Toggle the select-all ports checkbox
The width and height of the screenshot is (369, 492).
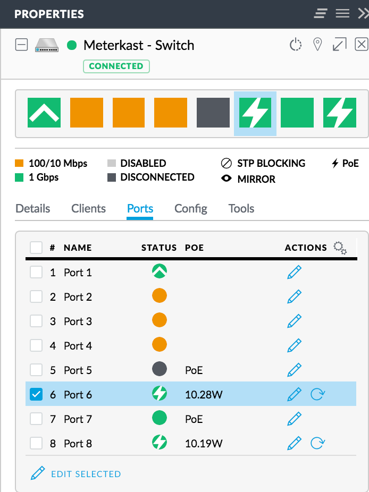(x=36, y=248)
